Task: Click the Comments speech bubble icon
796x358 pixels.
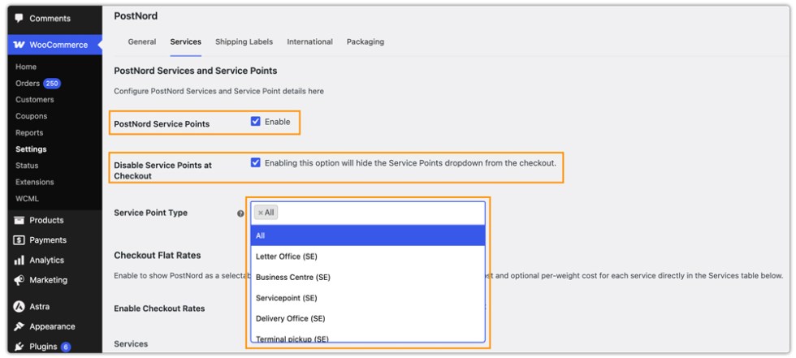Action: coord(19,18)
